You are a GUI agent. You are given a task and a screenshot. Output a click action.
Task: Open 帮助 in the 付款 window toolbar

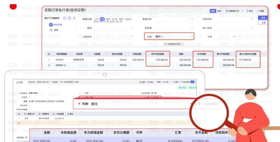pyautogui.click(x=150, y=82)
